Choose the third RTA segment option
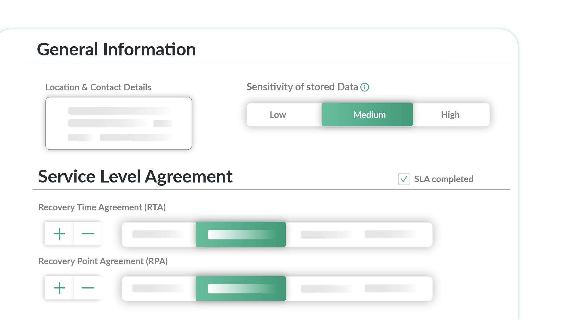This screenshot has width=569, height=320. click(x=327, y=234)
